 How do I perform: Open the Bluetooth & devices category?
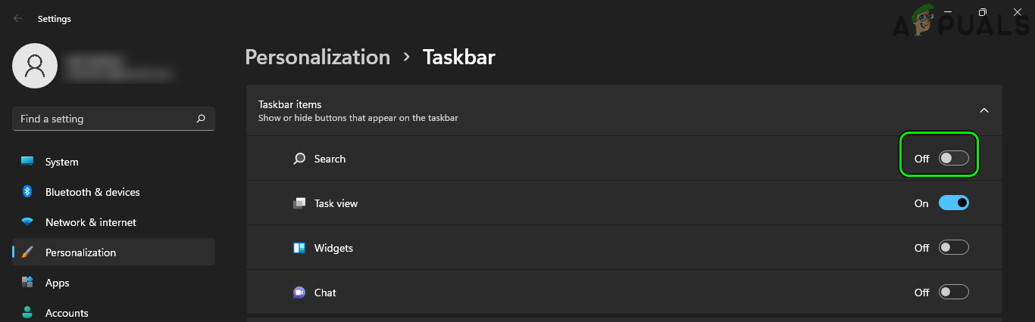pyautogui.click(x=92, y=192)
